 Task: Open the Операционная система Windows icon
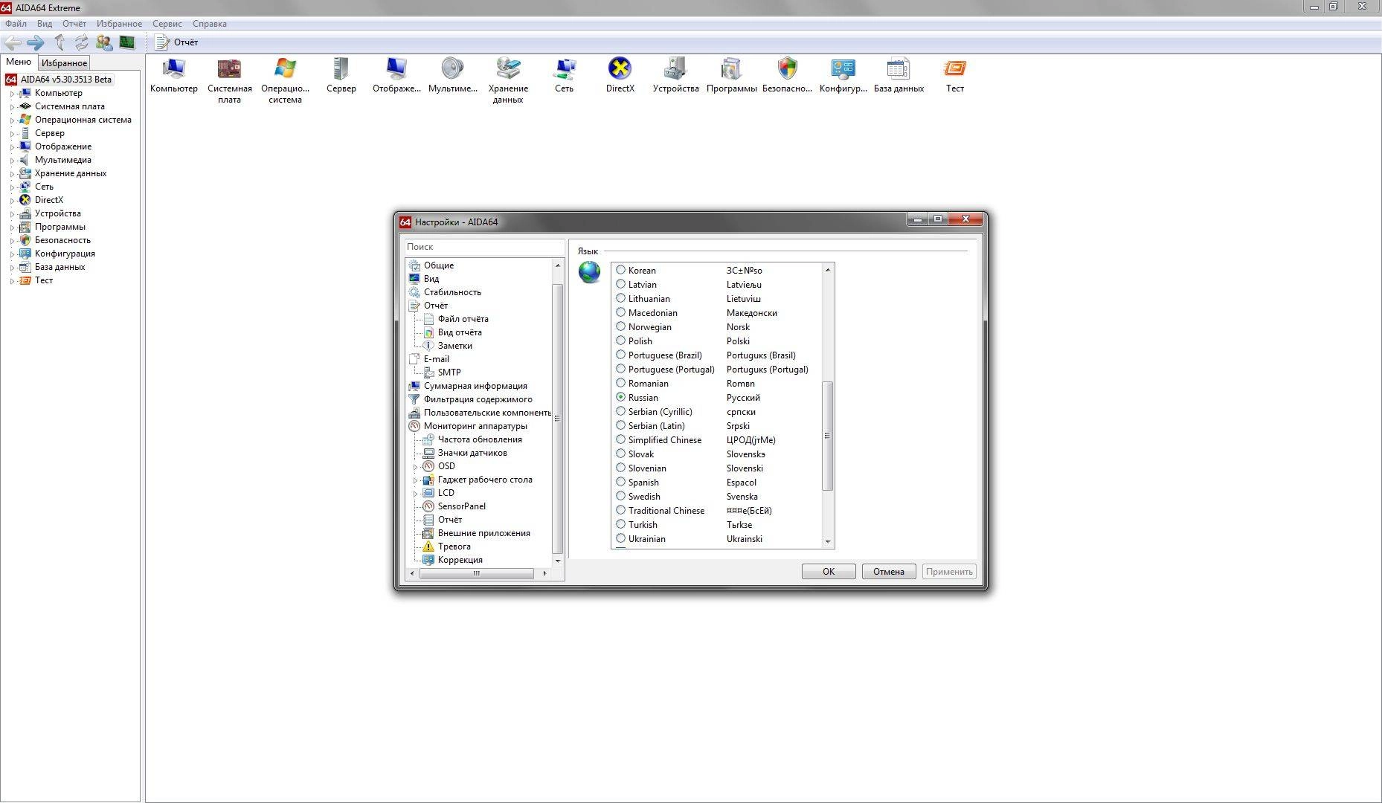click(285, 81)
